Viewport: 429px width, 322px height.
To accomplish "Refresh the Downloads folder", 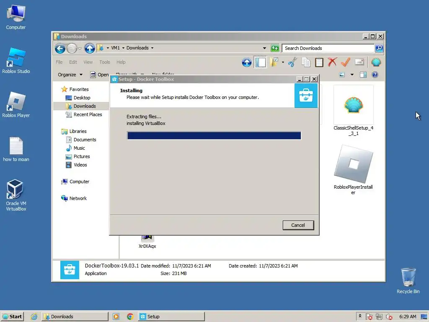I will point(275,48).
